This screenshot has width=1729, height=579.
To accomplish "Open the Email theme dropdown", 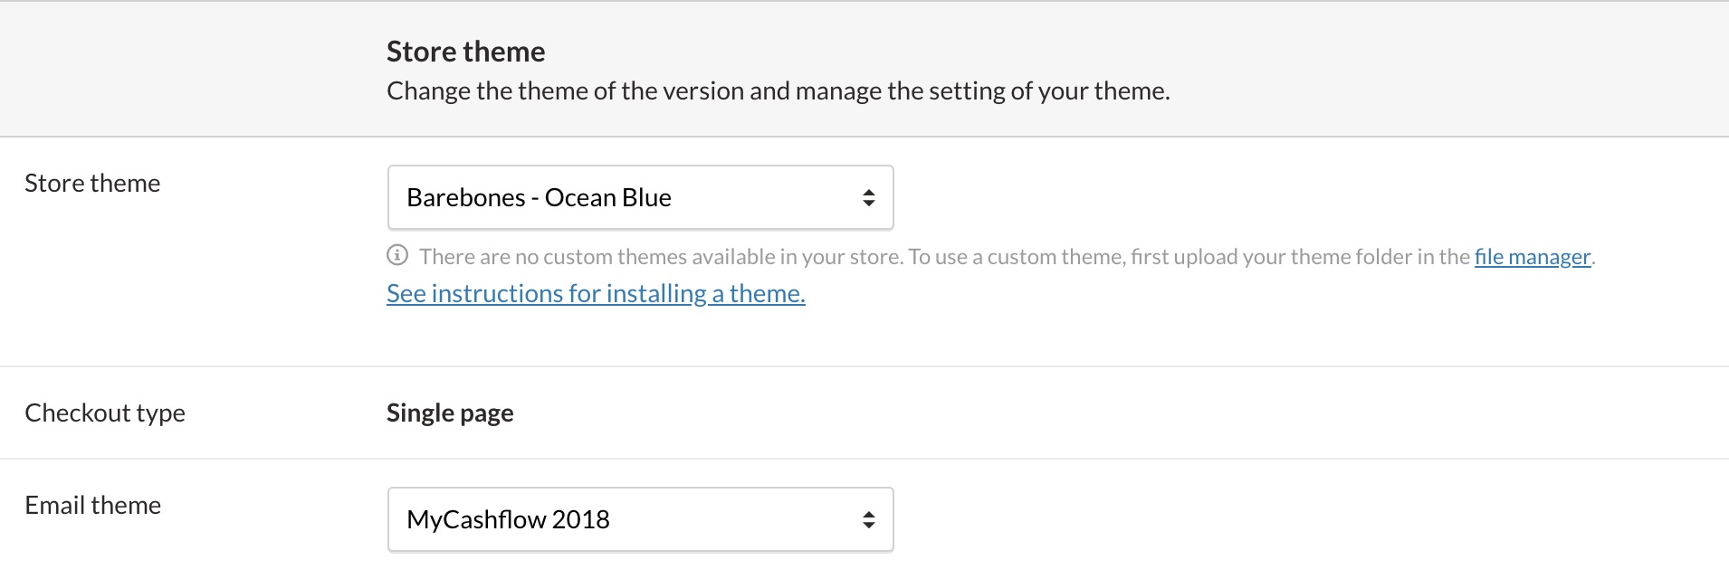I will pyautogui.click(x=640, y=519).
